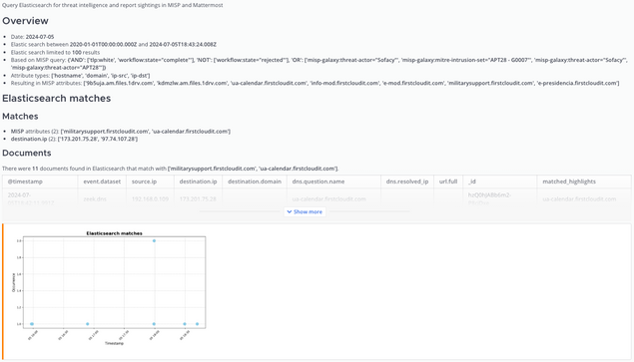Click the source.ip column header
634x362 pixels.
(144, 181)
